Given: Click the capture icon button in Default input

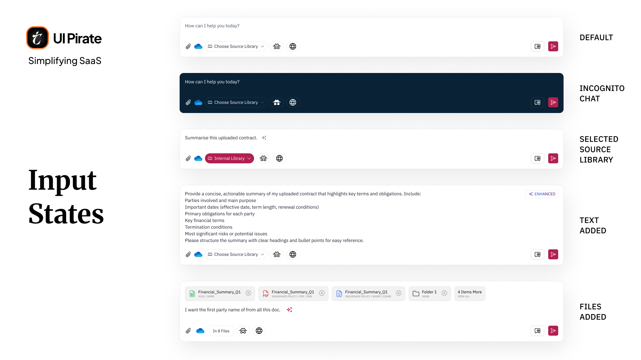Looking at the screenshot, I should click(x=538, y=46).
